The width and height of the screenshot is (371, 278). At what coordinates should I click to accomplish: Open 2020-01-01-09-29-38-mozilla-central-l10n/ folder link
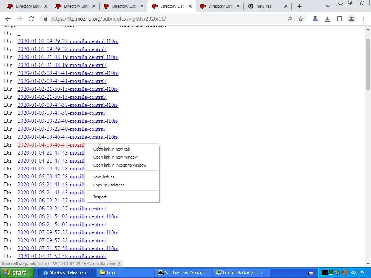click(x=68, y=41)
